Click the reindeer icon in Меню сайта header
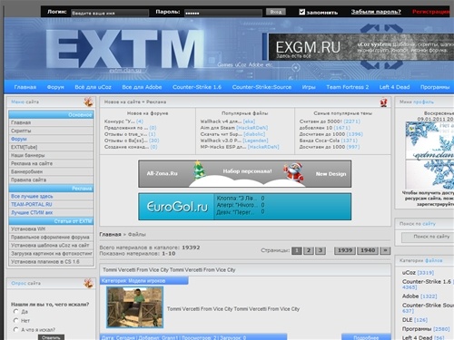This screenshot has width=454, height=340. tap(88, 102)
